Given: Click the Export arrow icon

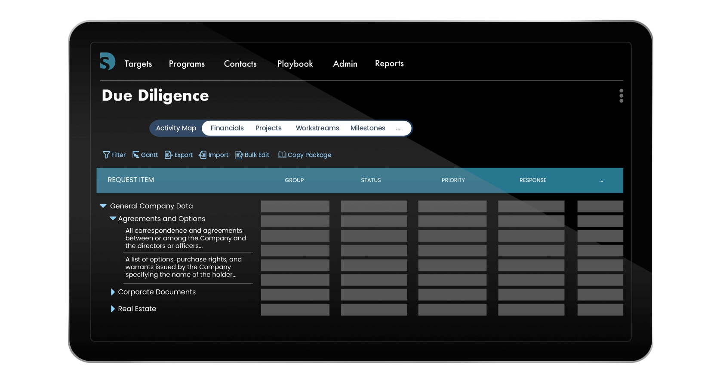Looking at the screenshot, I should 169,155.
